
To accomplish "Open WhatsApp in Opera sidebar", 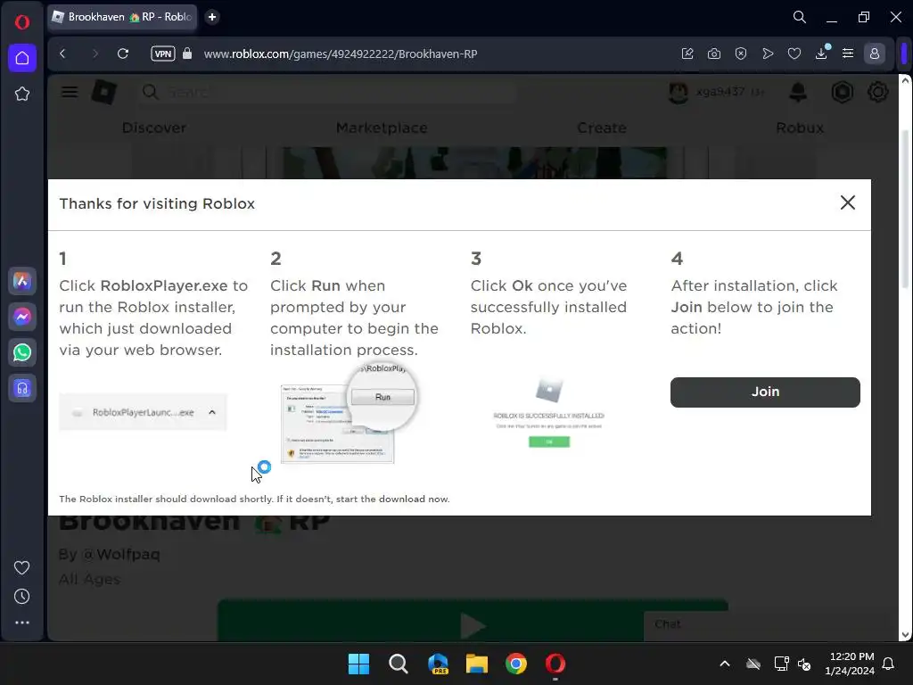I will (22, 352).
